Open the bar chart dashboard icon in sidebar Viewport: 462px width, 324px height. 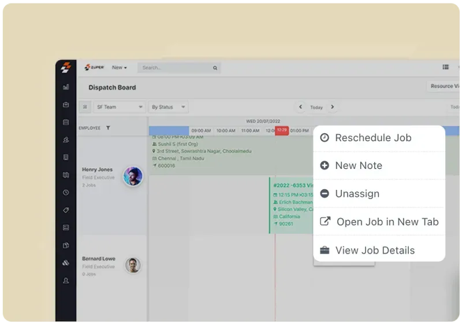(66, 87)
